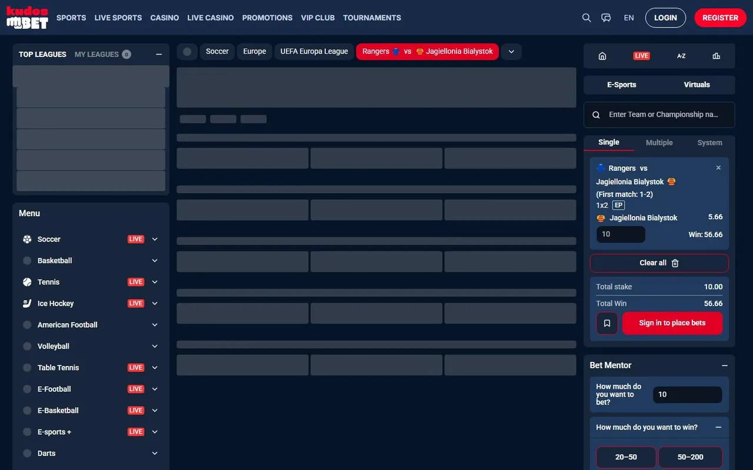753x470 pixels.
Task: Expand the American Football chevron
Action: coord(155,325)
